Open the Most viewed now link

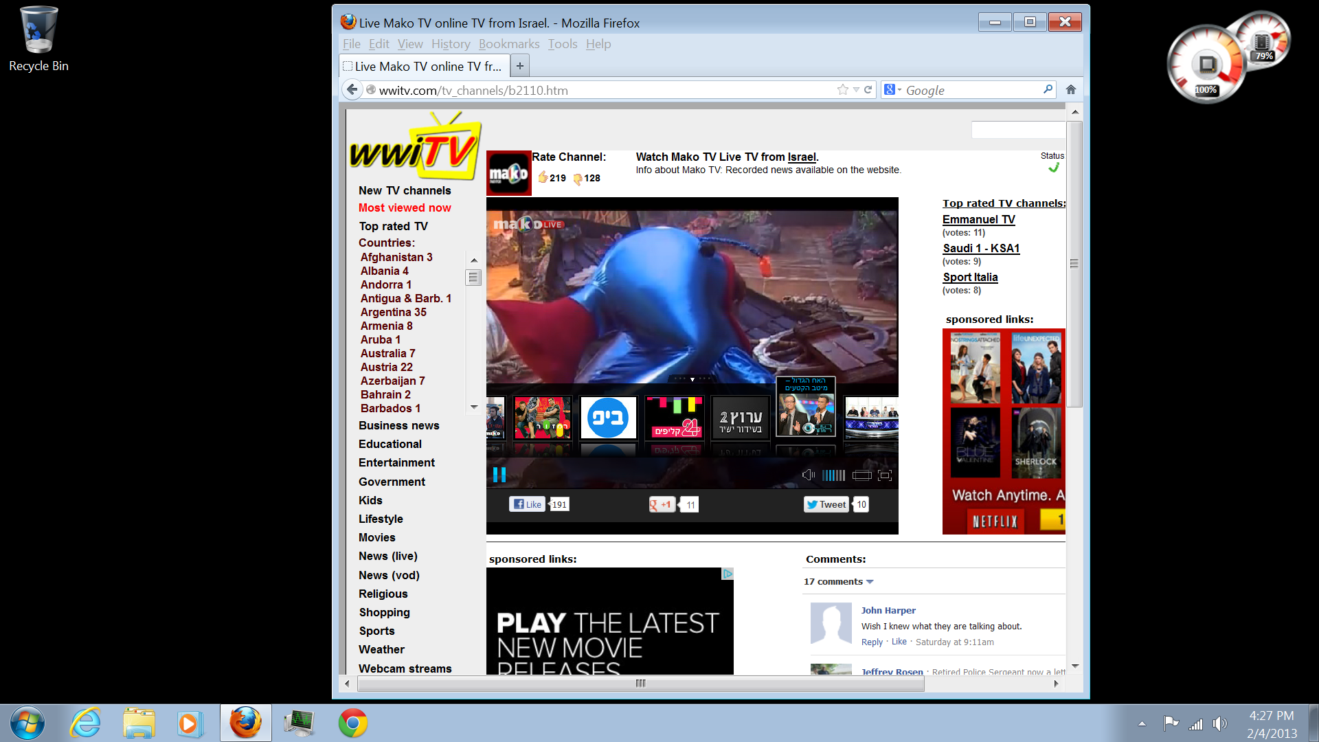tap(405, 207)
